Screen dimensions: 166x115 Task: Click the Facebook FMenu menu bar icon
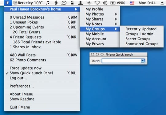click(8, 3)
